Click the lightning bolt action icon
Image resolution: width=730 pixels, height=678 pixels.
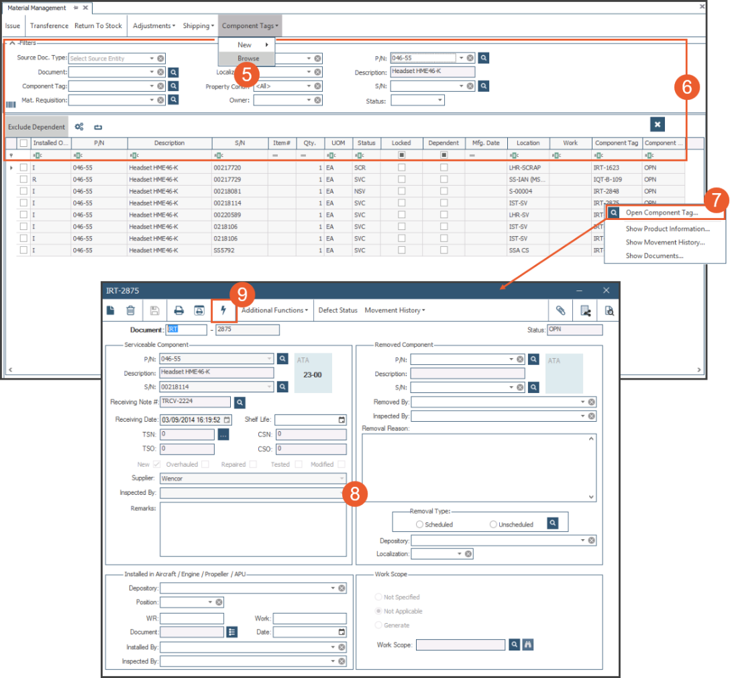223,310
